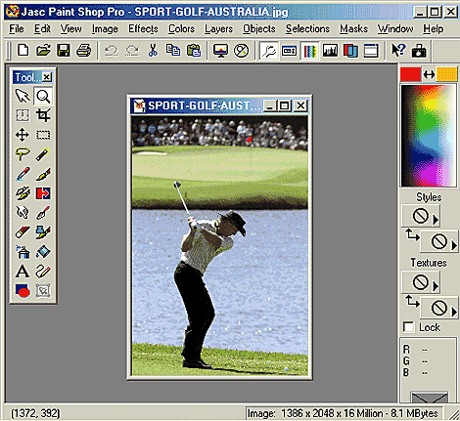Pick a color from the rainbow color picker
This screenshot has height=421, width=460.
pos(429,136)
